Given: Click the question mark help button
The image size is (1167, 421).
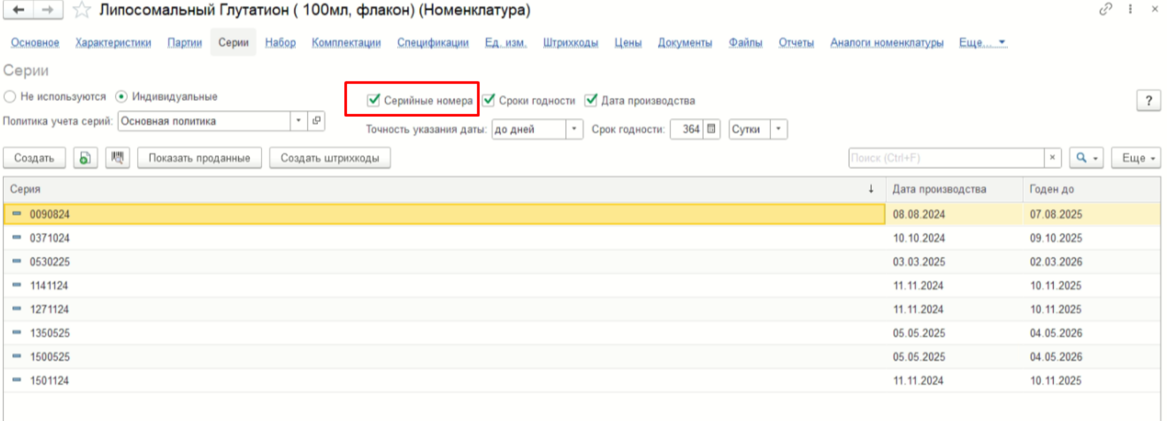Looking at the screenshot, I should [1148, 100].
